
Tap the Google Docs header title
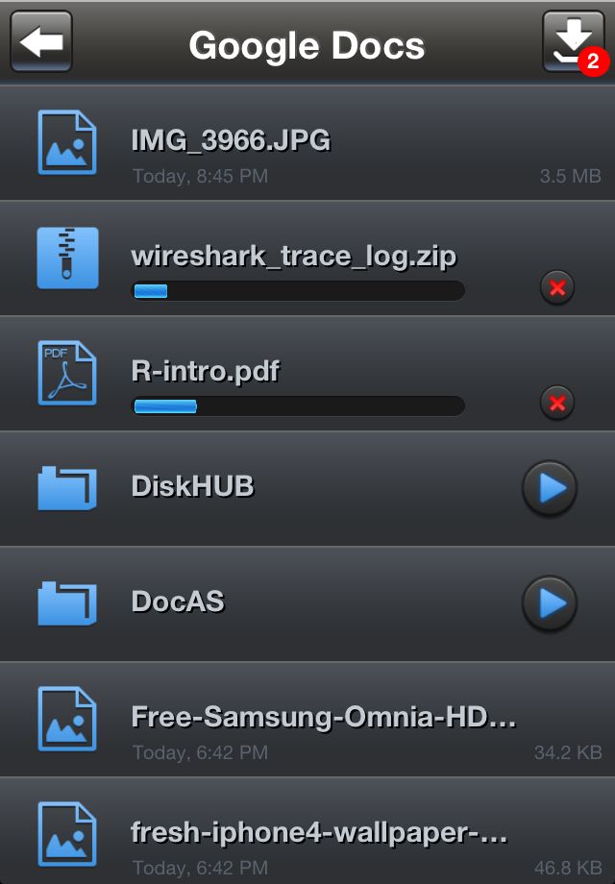(x=307, y=45)
